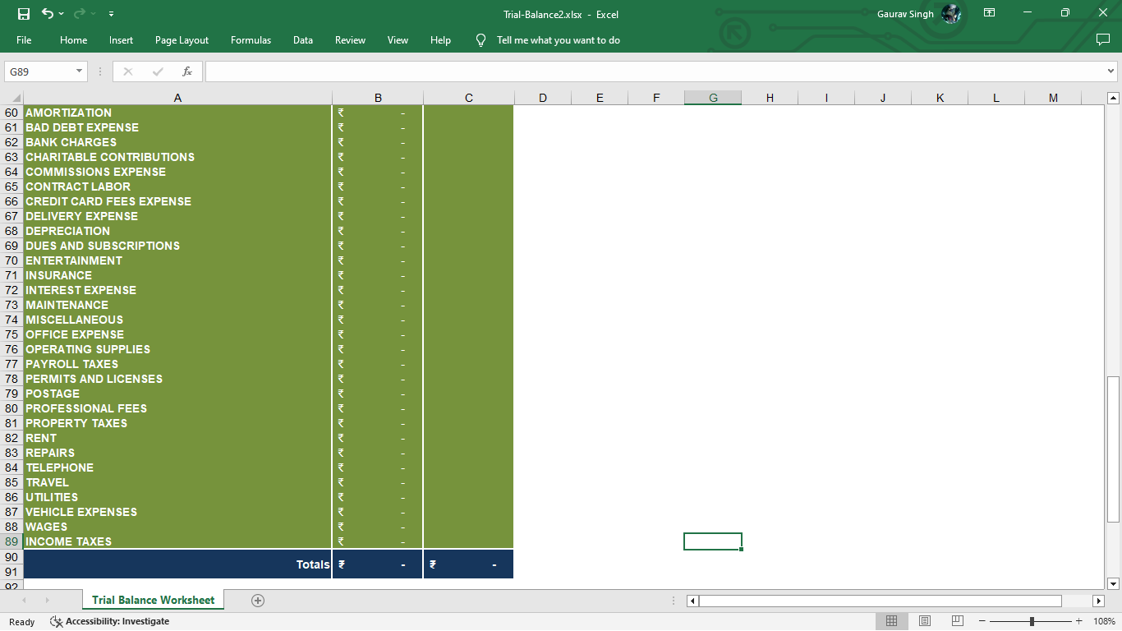This screenshot has width=1122, height=631.
Task: Click the zoom slider handle
Action: [1032, 621]
